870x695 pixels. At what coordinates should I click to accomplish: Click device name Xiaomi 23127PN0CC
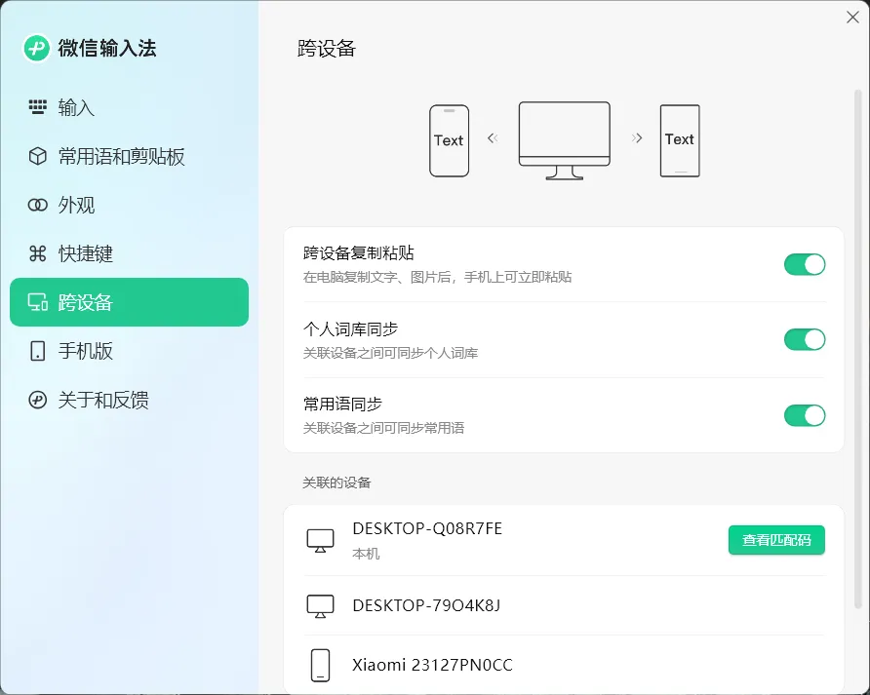tap(432, 665)
